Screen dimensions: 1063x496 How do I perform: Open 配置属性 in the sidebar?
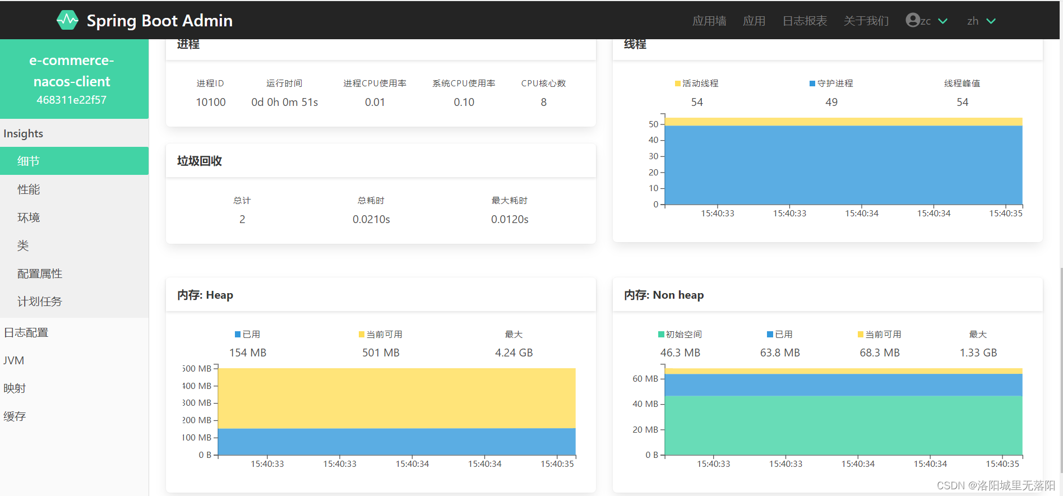(x=74, y=274)
